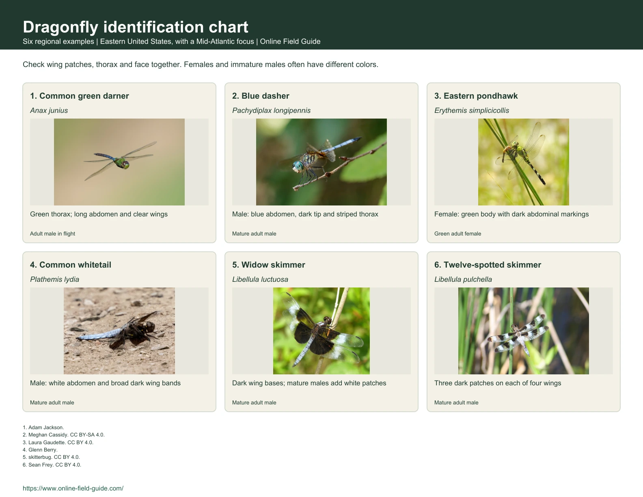
Task: Click the scientific name 'Libellula pulchella'
Action: 463,279
